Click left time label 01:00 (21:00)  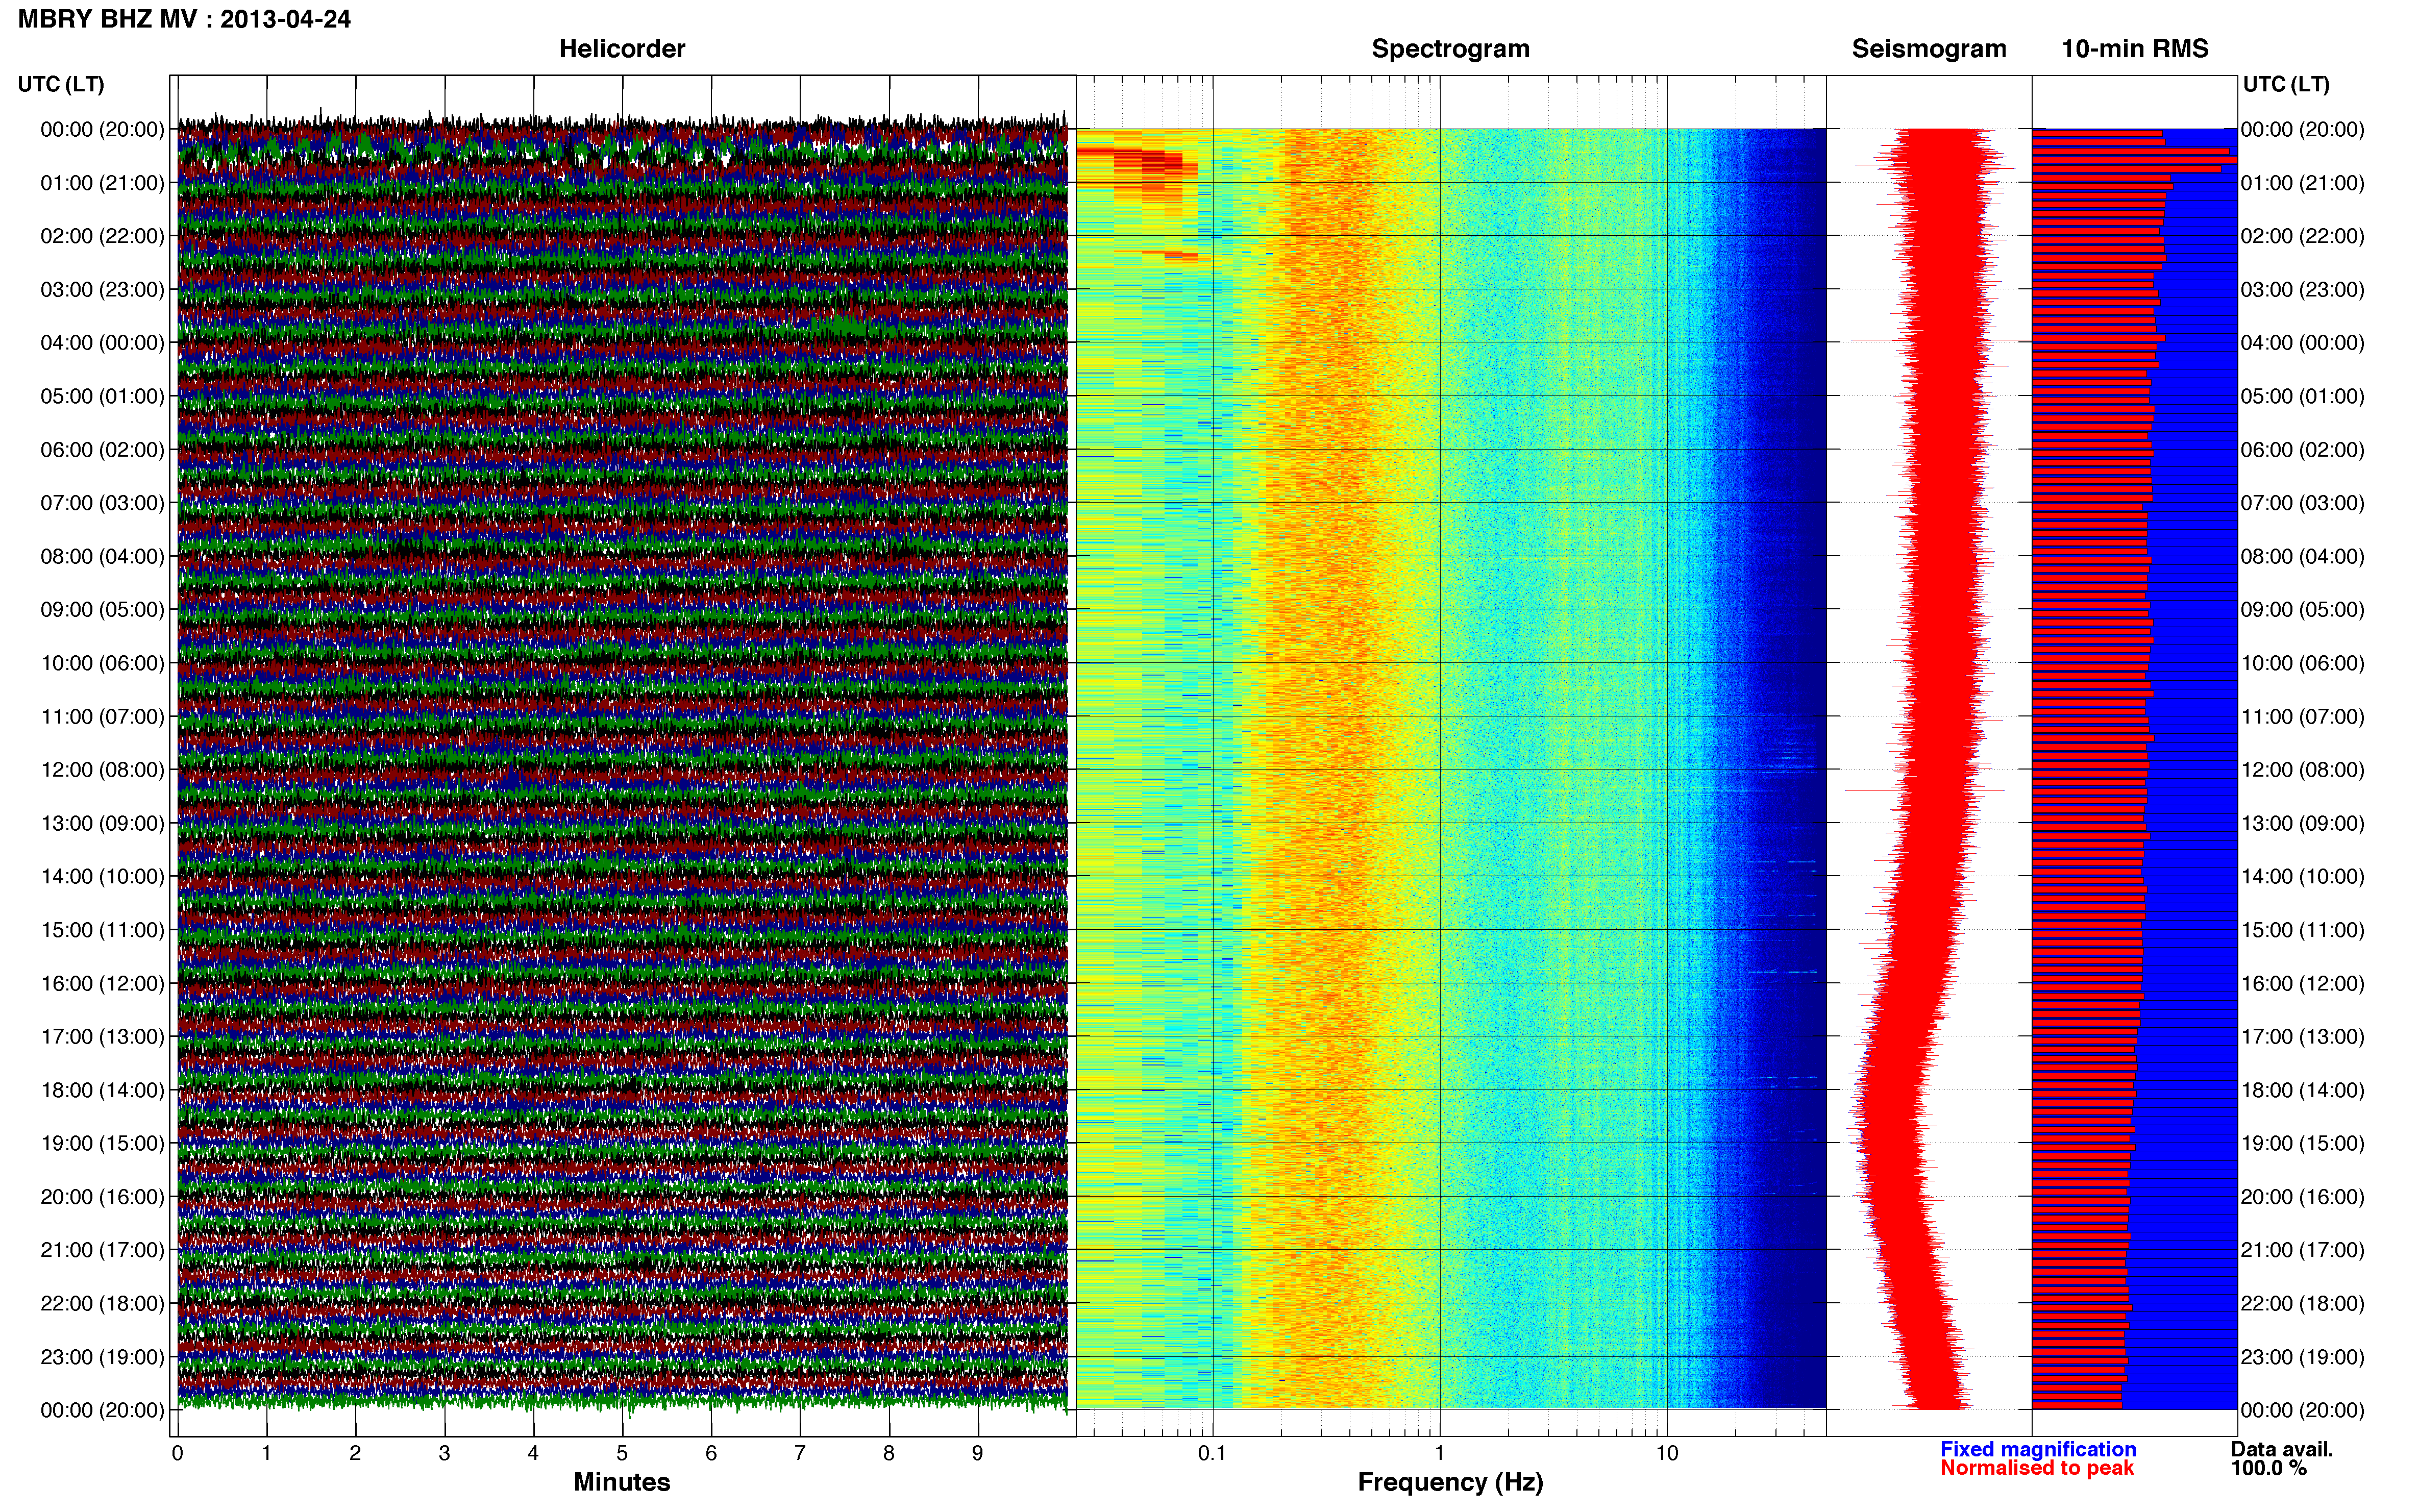[x=102, y=183]
